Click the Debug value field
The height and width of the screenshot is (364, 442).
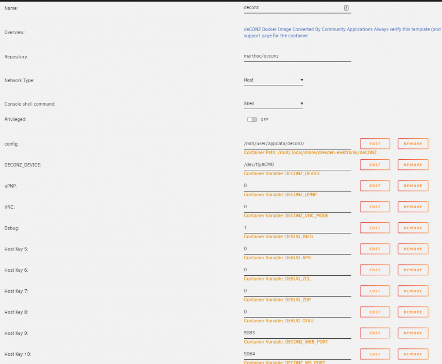297,228
